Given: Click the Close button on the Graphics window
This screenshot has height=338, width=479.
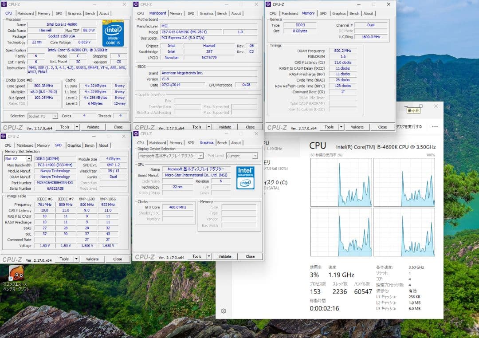Looking at the screenshot, I should (x=250, y=256).
